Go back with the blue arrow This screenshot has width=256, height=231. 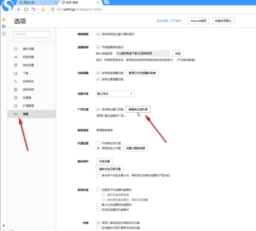tap(19, 9)
